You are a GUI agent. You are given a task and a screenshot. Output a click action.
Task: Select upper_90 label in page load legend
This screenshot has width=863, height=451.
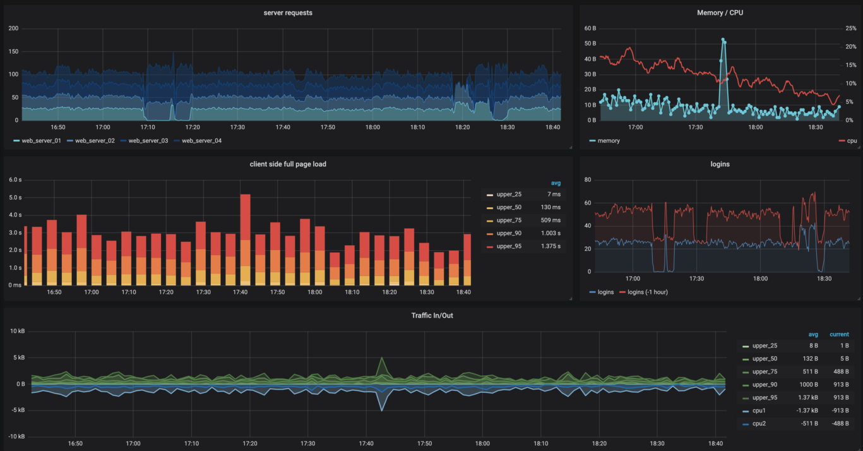[x=509, y=233]
